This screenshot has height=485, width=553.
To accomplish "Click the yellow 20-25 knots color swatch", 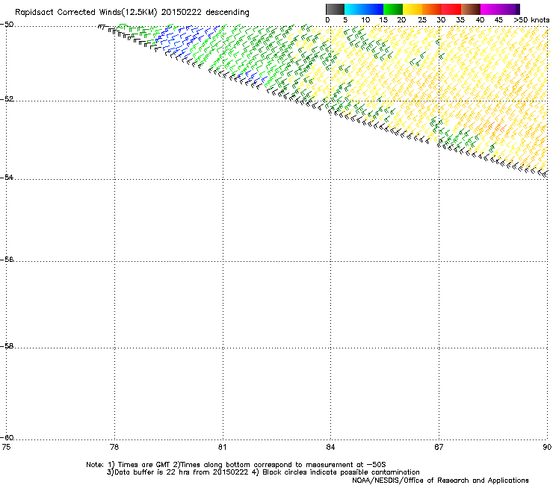I will pyautogui.click(x=413, y=9).
